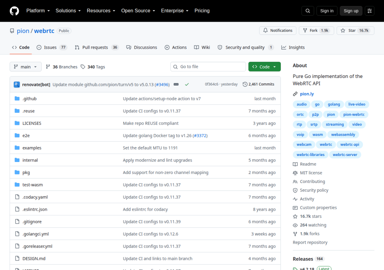
Task: Star the repository with Star button
Action: coord(355,30)
